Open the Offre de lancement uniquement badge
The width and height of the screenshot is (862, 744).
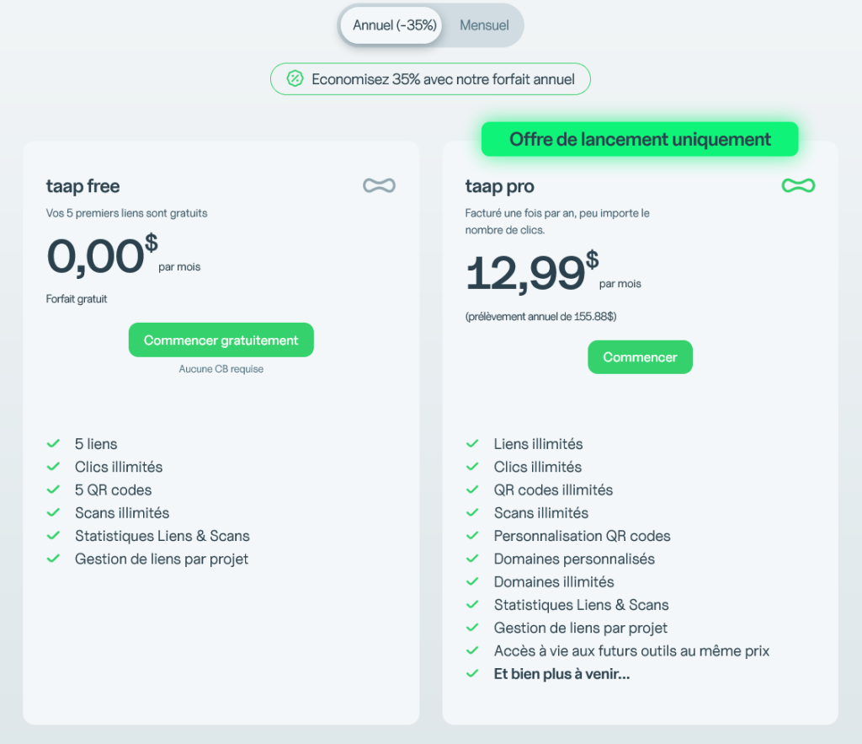(639, 138)
